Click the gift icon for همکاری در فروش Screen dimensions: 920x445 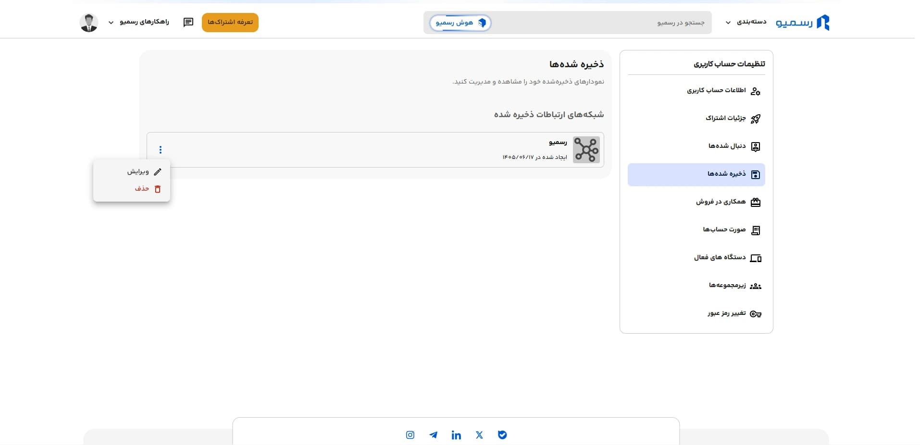pos(755,202)
